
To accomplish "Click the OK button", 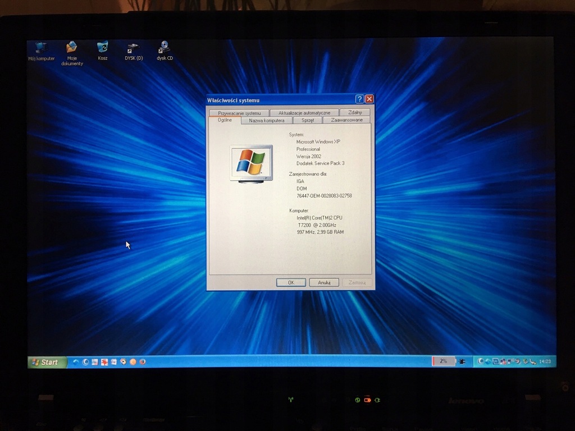I will pyautogui.click(x=291, y=283).
